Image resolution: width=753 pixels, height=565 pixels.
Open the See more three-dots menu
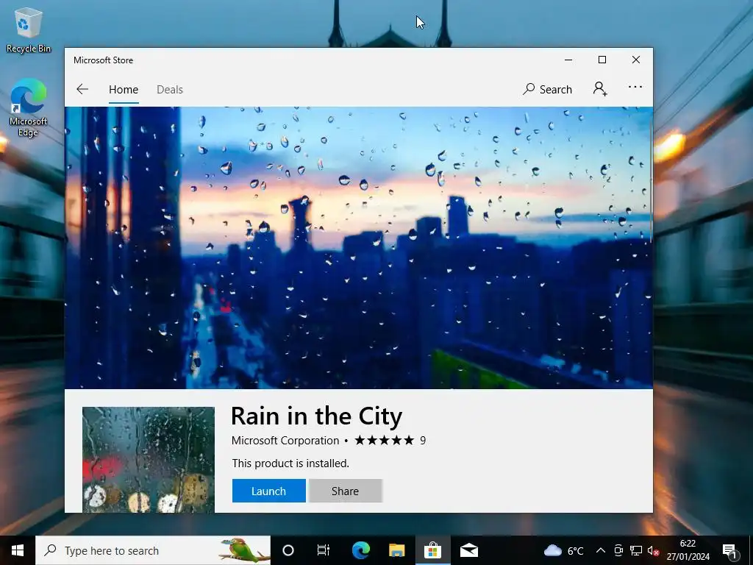click(635, 87)
